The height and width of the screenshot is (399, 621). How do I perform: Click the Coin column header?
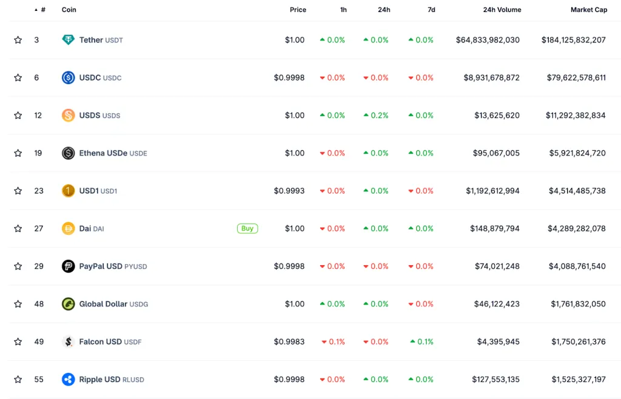coord(69,10)
